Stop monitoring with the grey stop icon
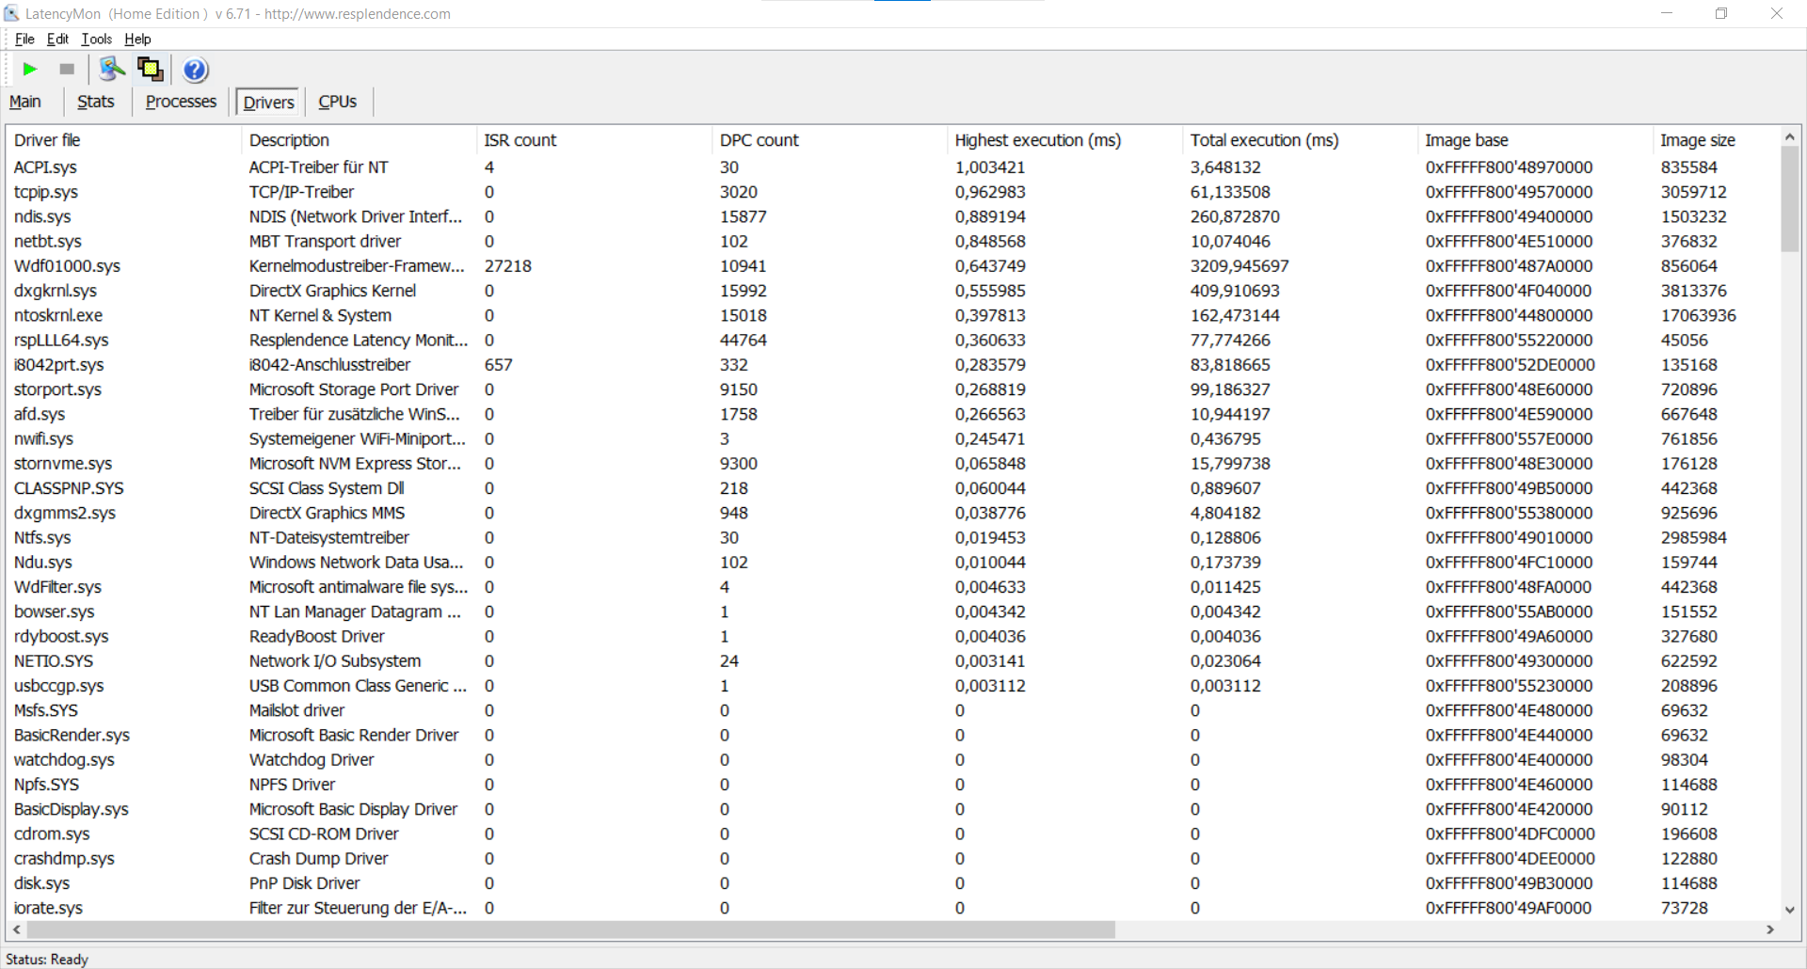 pos(67,69)
